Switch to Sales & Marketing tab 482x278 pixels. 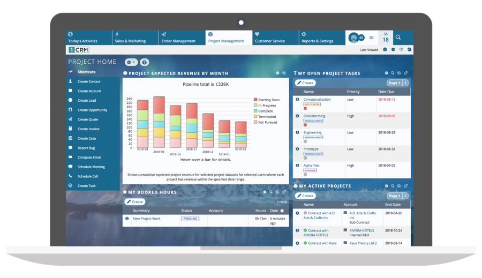[135, 37]
